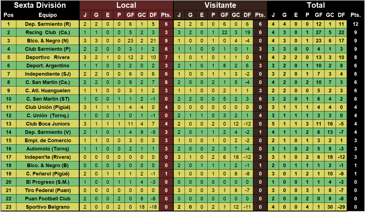This screenshot has height=212, width=365.
Task: Select the Local section Pts. header
Action: [x=166, y=15]
